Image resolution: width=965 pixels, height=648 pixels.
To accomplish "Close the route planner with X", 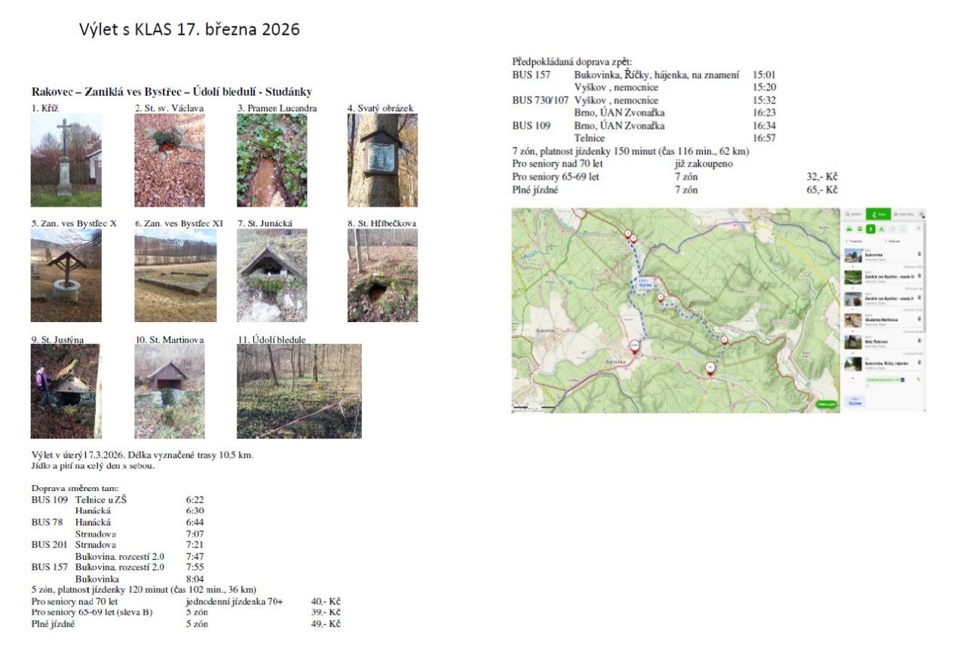I will pos(918,229).
